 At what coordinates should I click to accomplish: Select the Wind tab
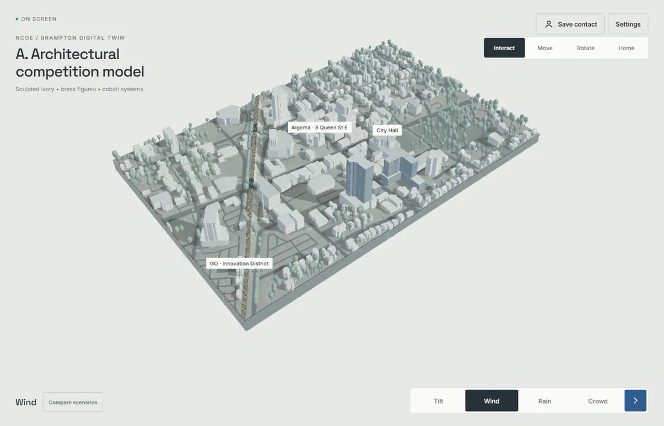click(x=491, y=401)
